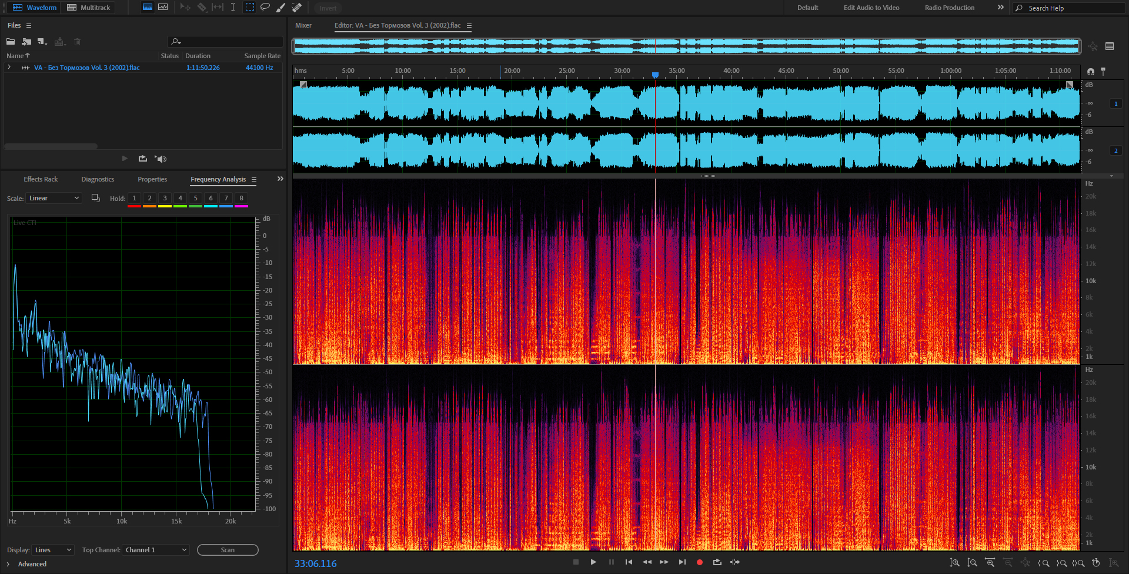Click the magenta Hold 8 color bar
This screenshot has height=574, width=1129.
[x=241, y=206]
